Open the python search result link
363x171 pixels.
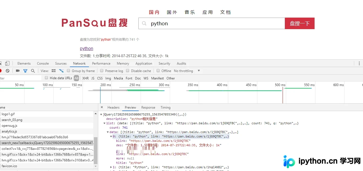pyautogui.click(x=86, y=48)
